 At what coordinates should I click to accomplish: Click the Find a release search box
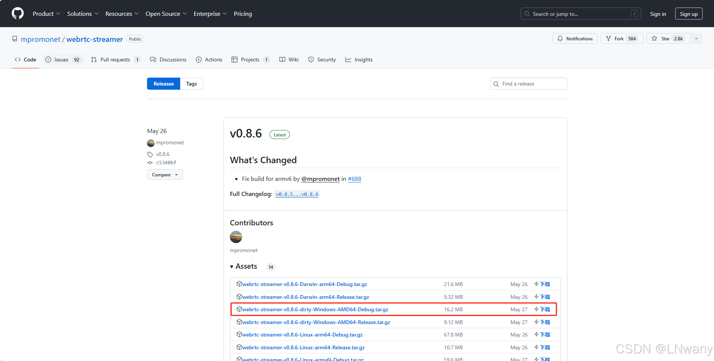529,84
